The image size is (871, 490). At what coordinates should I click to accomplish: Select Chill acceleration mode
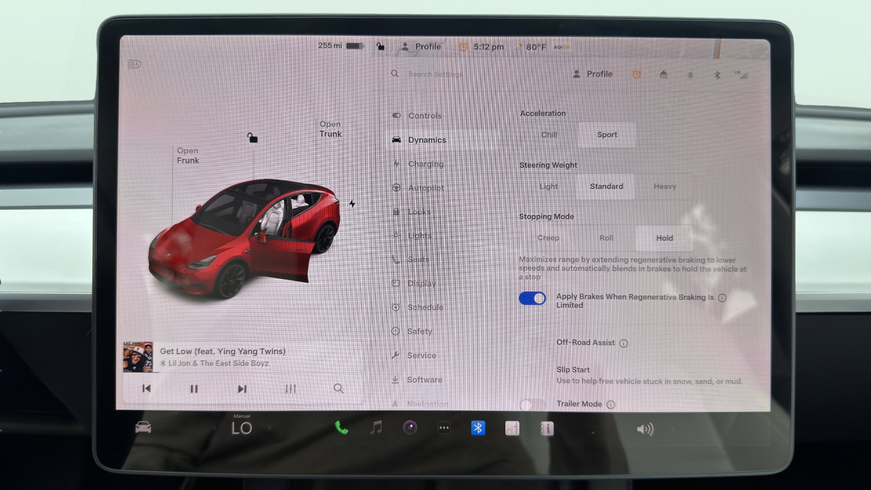pos(549,134)
